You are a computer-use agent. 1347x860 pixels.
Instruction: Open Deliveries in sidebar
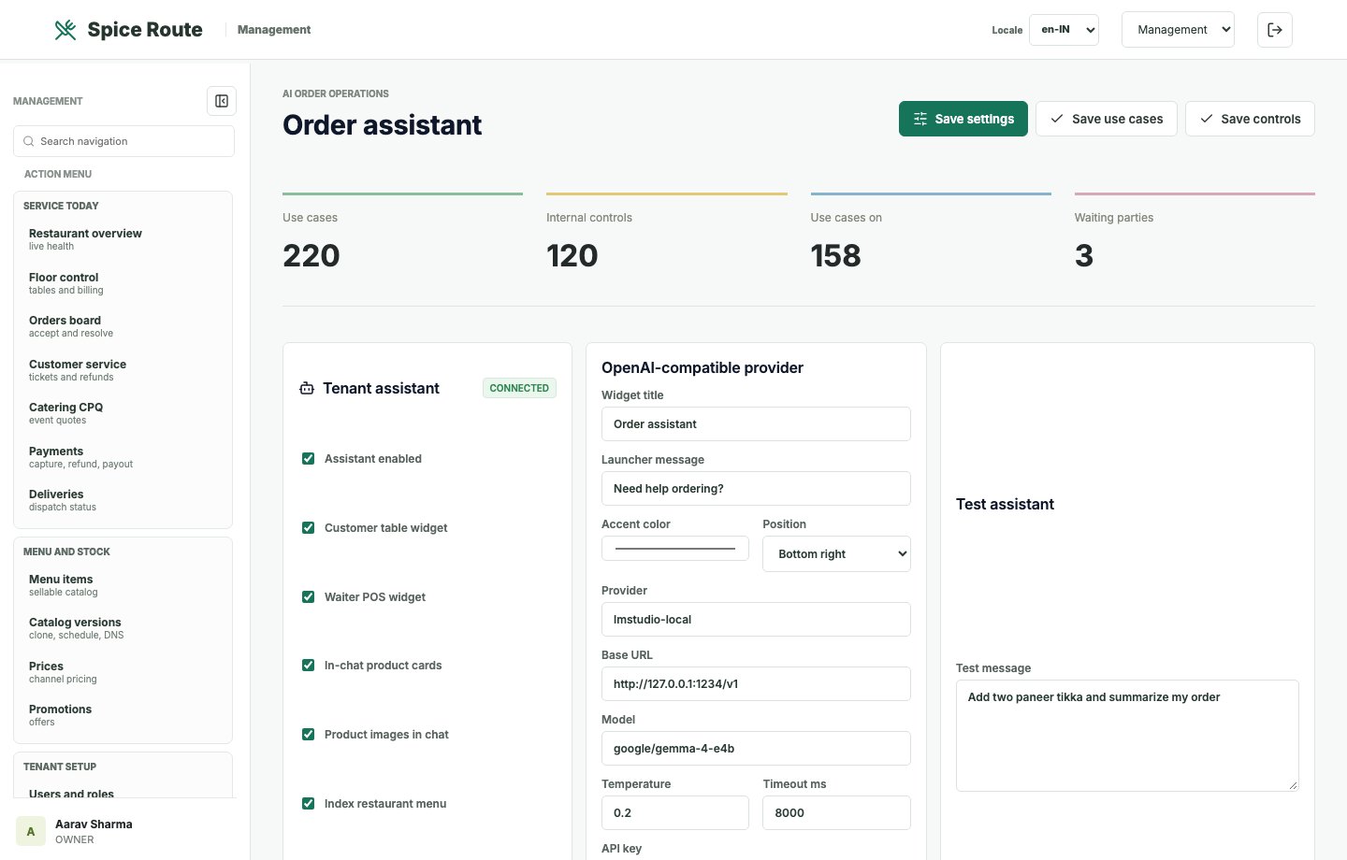[x=123, y=500]
